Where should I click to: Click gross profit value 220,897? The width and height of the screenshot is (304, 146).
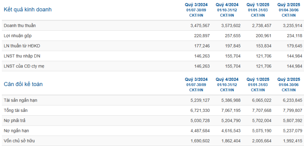202,36
